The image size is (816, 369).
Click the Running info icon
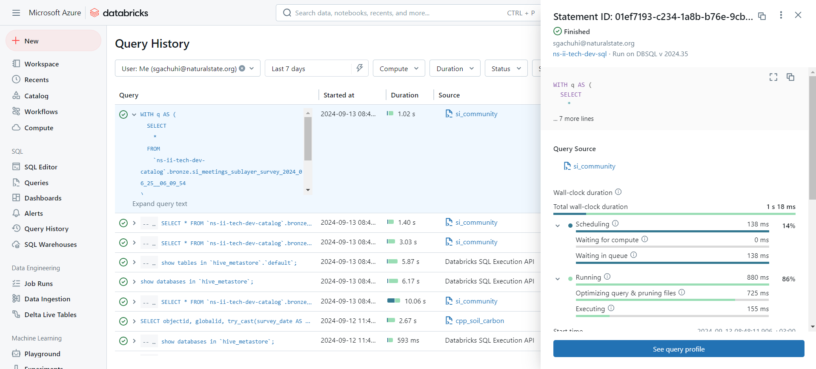[x=607, y=277]
